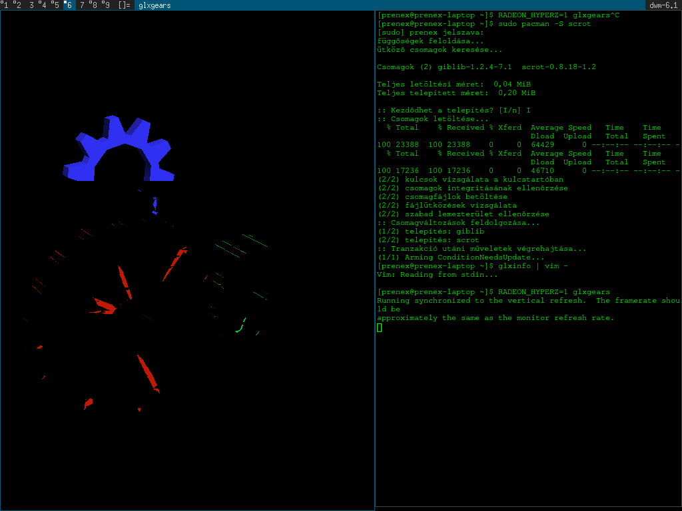The image size is (682, 511).
Task: Click the active tag 6
Action: 69,5
